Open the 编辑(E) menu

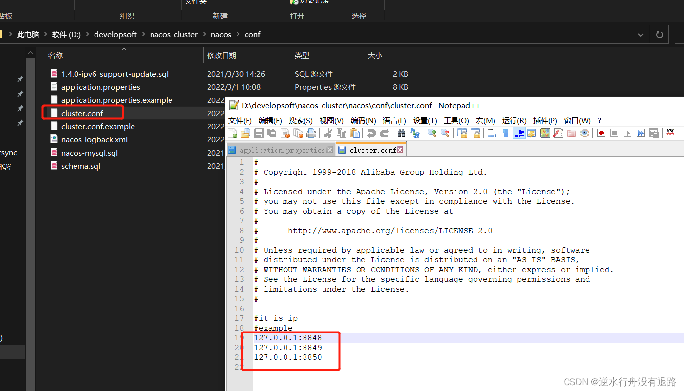(x=270, y=120)
